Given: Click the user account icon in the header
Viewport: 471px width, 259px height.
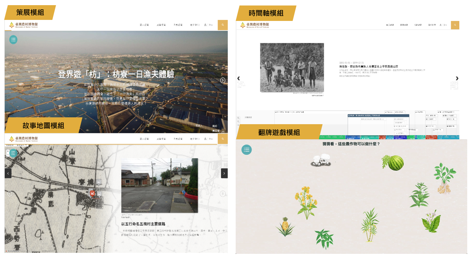Looking at the screenshot, I should (x=205, y=25).
